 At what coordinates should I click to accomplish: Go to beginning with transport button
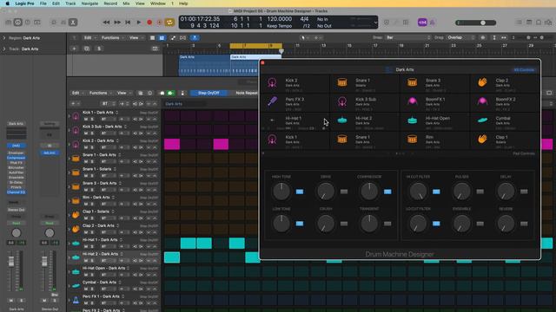(x=128, y=23)
